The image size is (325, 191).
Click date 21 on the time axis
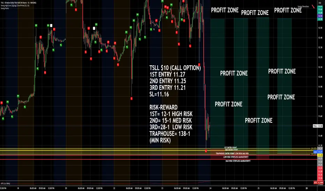coord(66,188)
